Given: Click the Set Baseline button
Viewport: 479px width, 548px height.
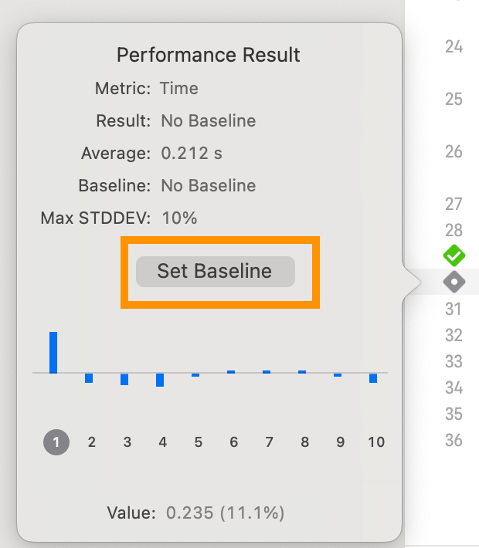Looking at the screenshot, I should [216, 272].
